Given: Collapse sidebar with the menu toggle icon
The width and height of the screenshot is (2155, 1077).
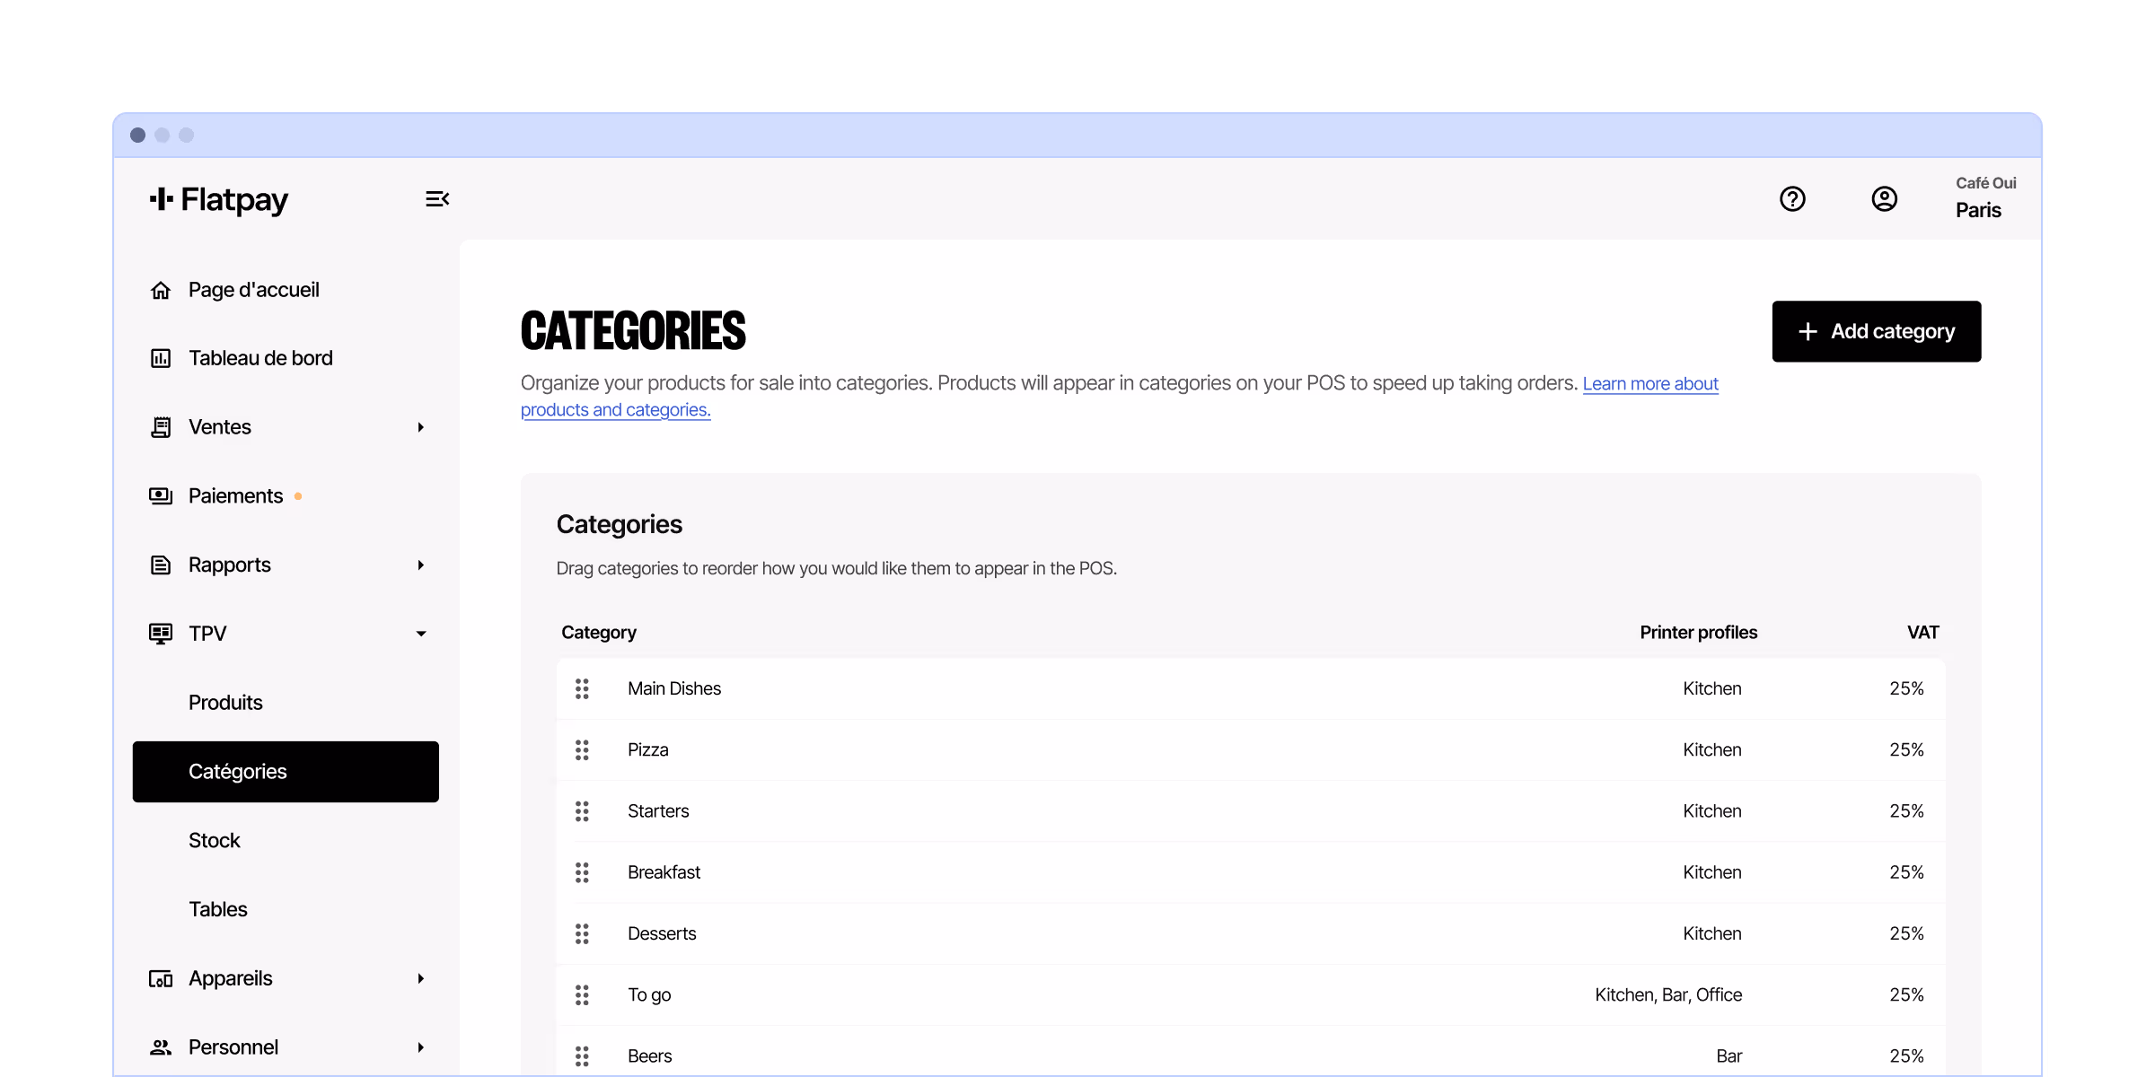Looking at the screenshot, I should coord(437,198).
